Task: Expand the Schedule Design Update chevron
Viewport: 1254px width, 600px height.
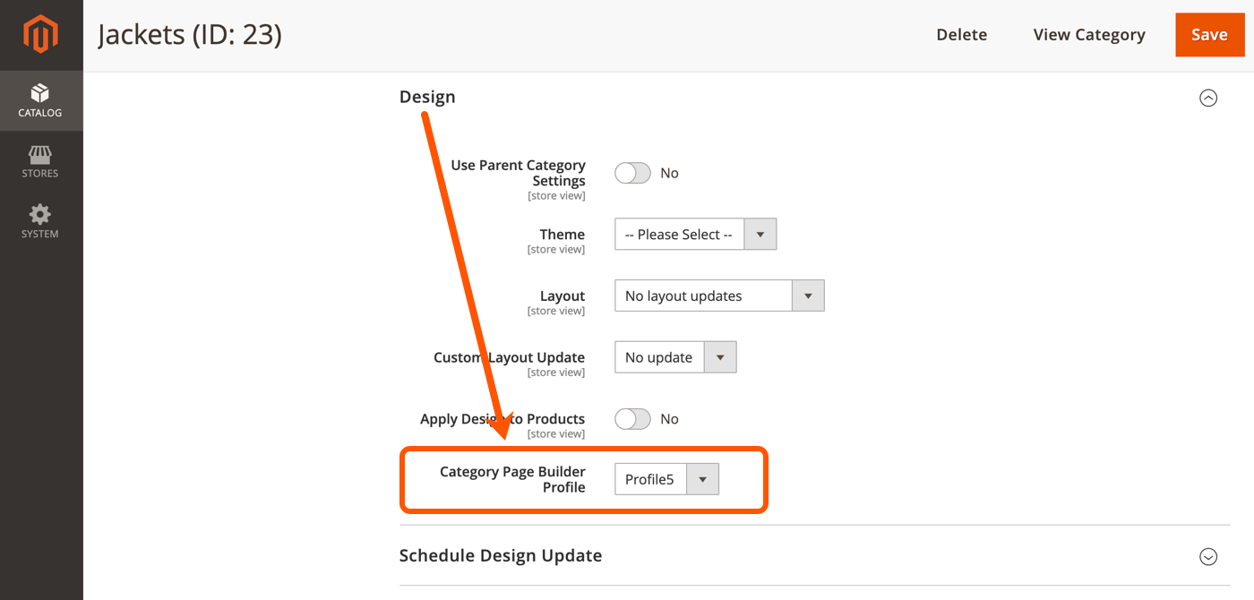Action: (1208, 556)
